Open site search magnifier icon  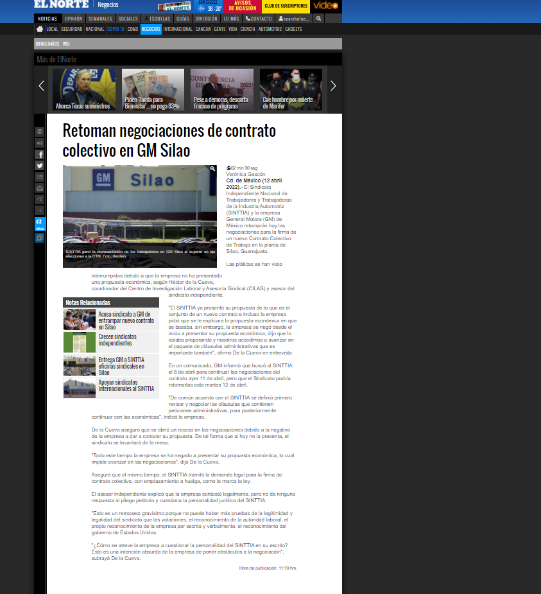pyautogui.click(x=319, y=18)
